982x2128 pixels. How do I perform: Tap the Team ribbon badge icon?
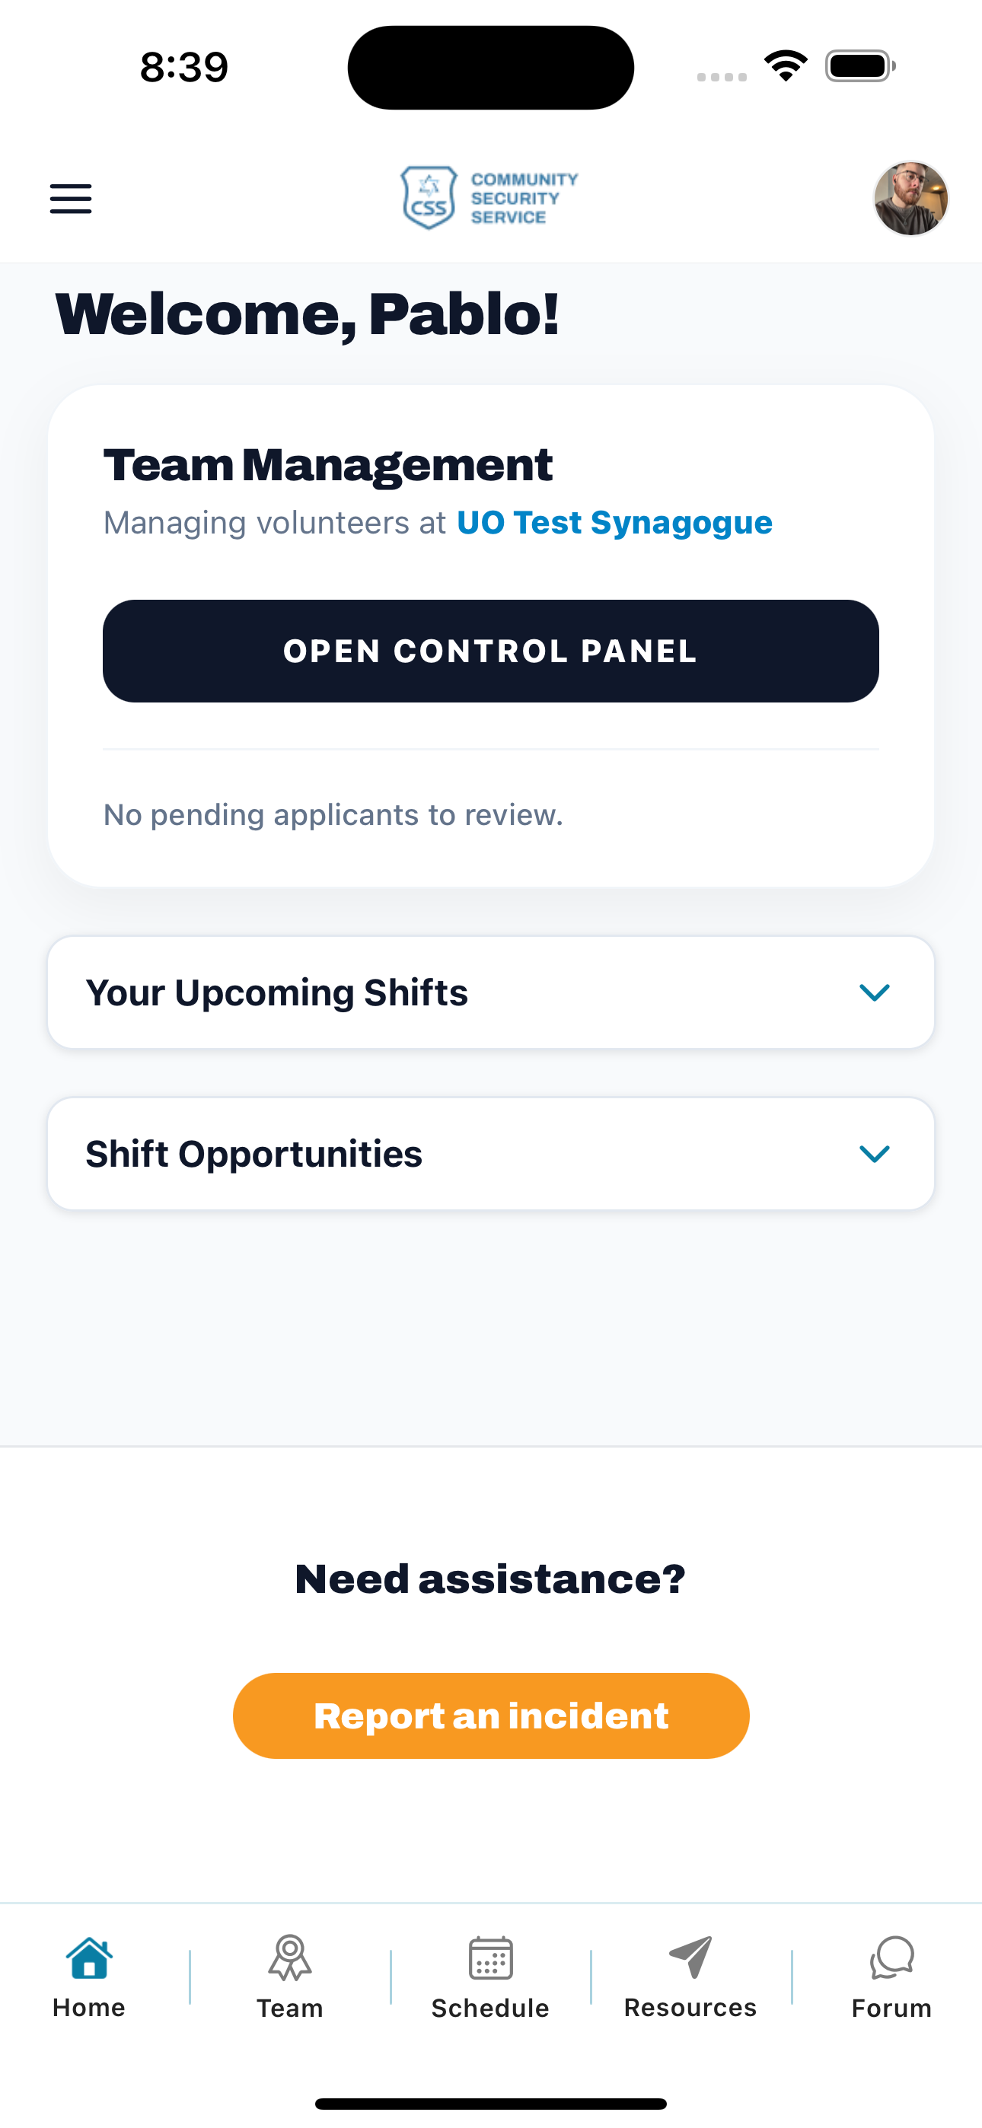coord(289,1958)
